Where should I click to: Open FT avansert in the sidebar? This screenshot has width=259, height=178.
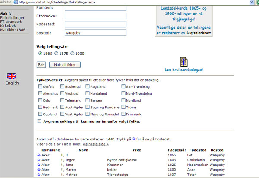[x=11, y=22]
